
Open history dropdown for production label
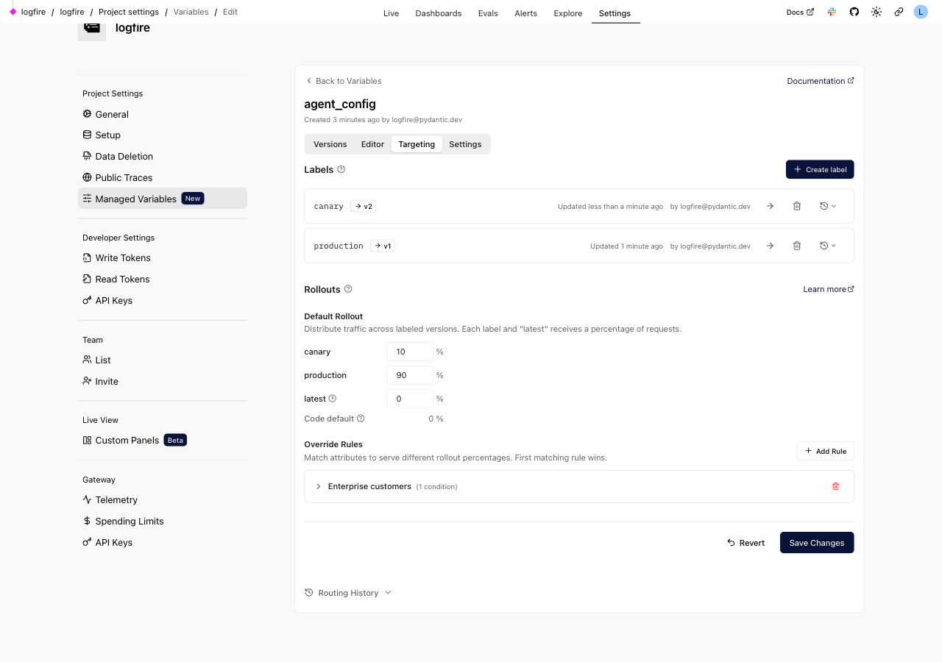tap(828, 246)
